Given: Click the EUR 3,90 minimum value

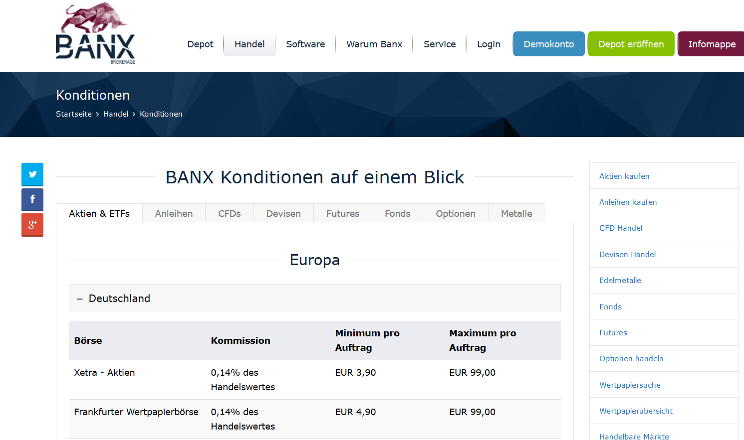Looking at the screenshot, I should [355, 373].
